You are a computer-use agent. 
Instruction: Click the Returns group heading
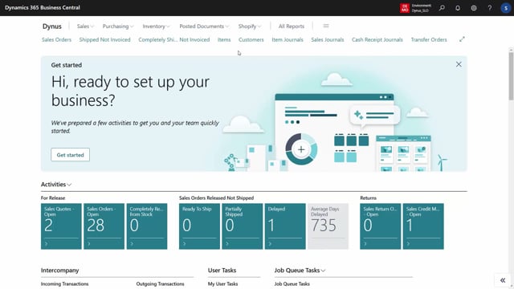tap(368, 198)
